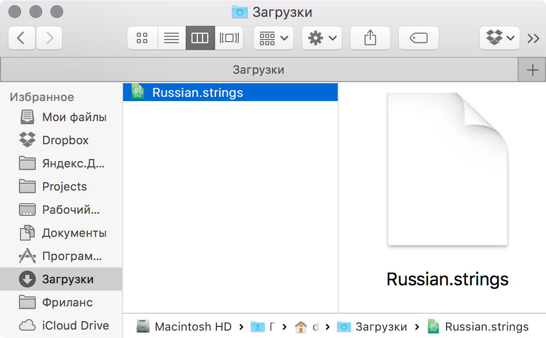Click the Russian.strings preview thumbnail
The image size is (546, 338).
447,169
